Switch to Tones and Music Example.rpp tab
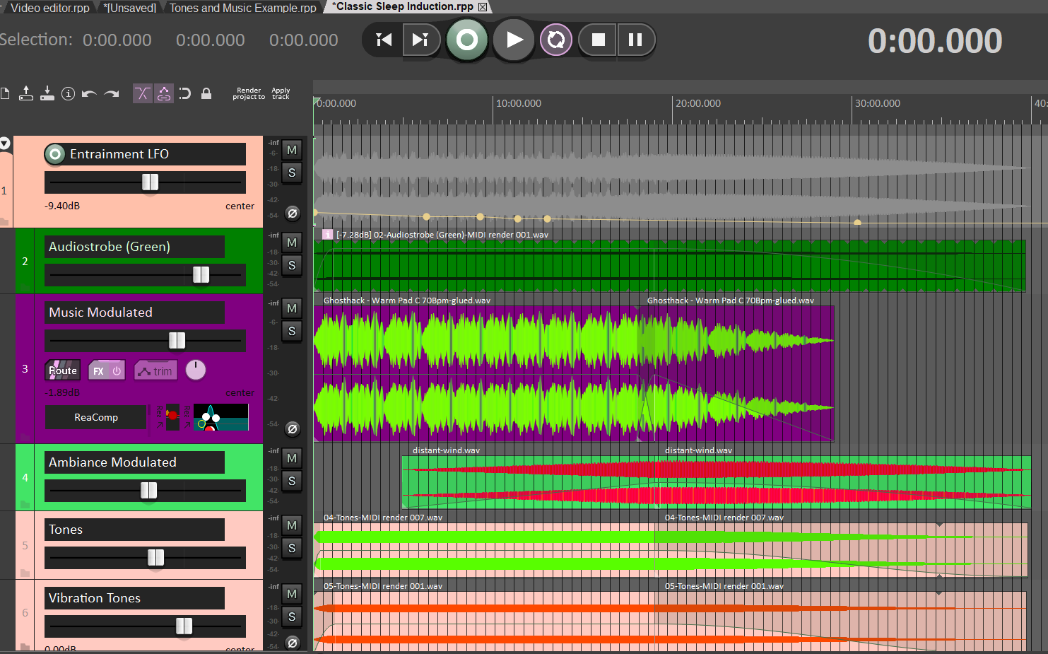Screen dimensions: 1048x654 (x=242, y=8)
